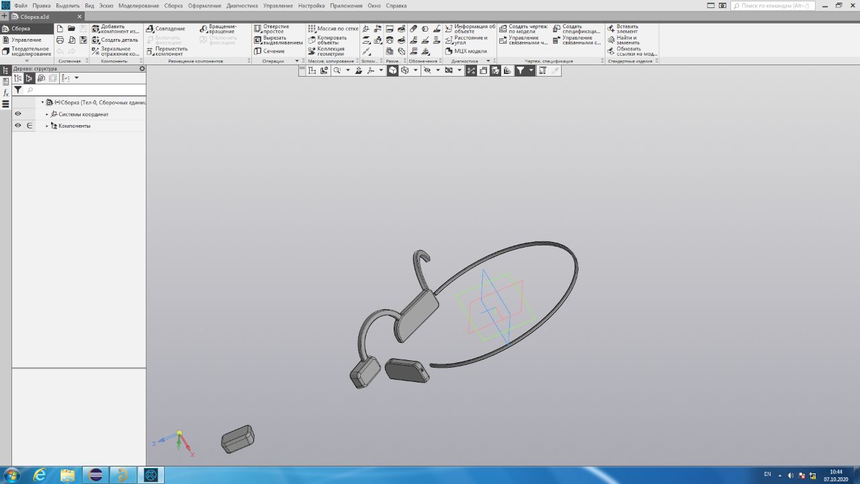Open the Сборка menu

click(173, 5)
